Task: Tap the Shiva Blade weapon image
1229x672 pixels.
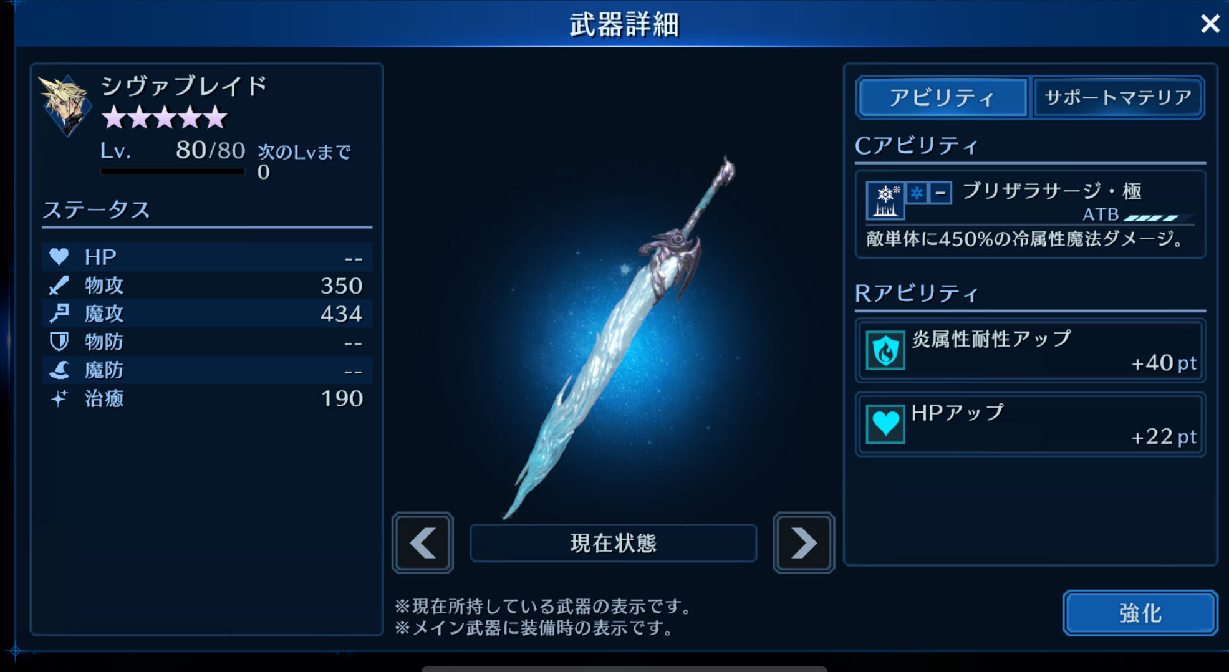Action: tap(620, 337)
